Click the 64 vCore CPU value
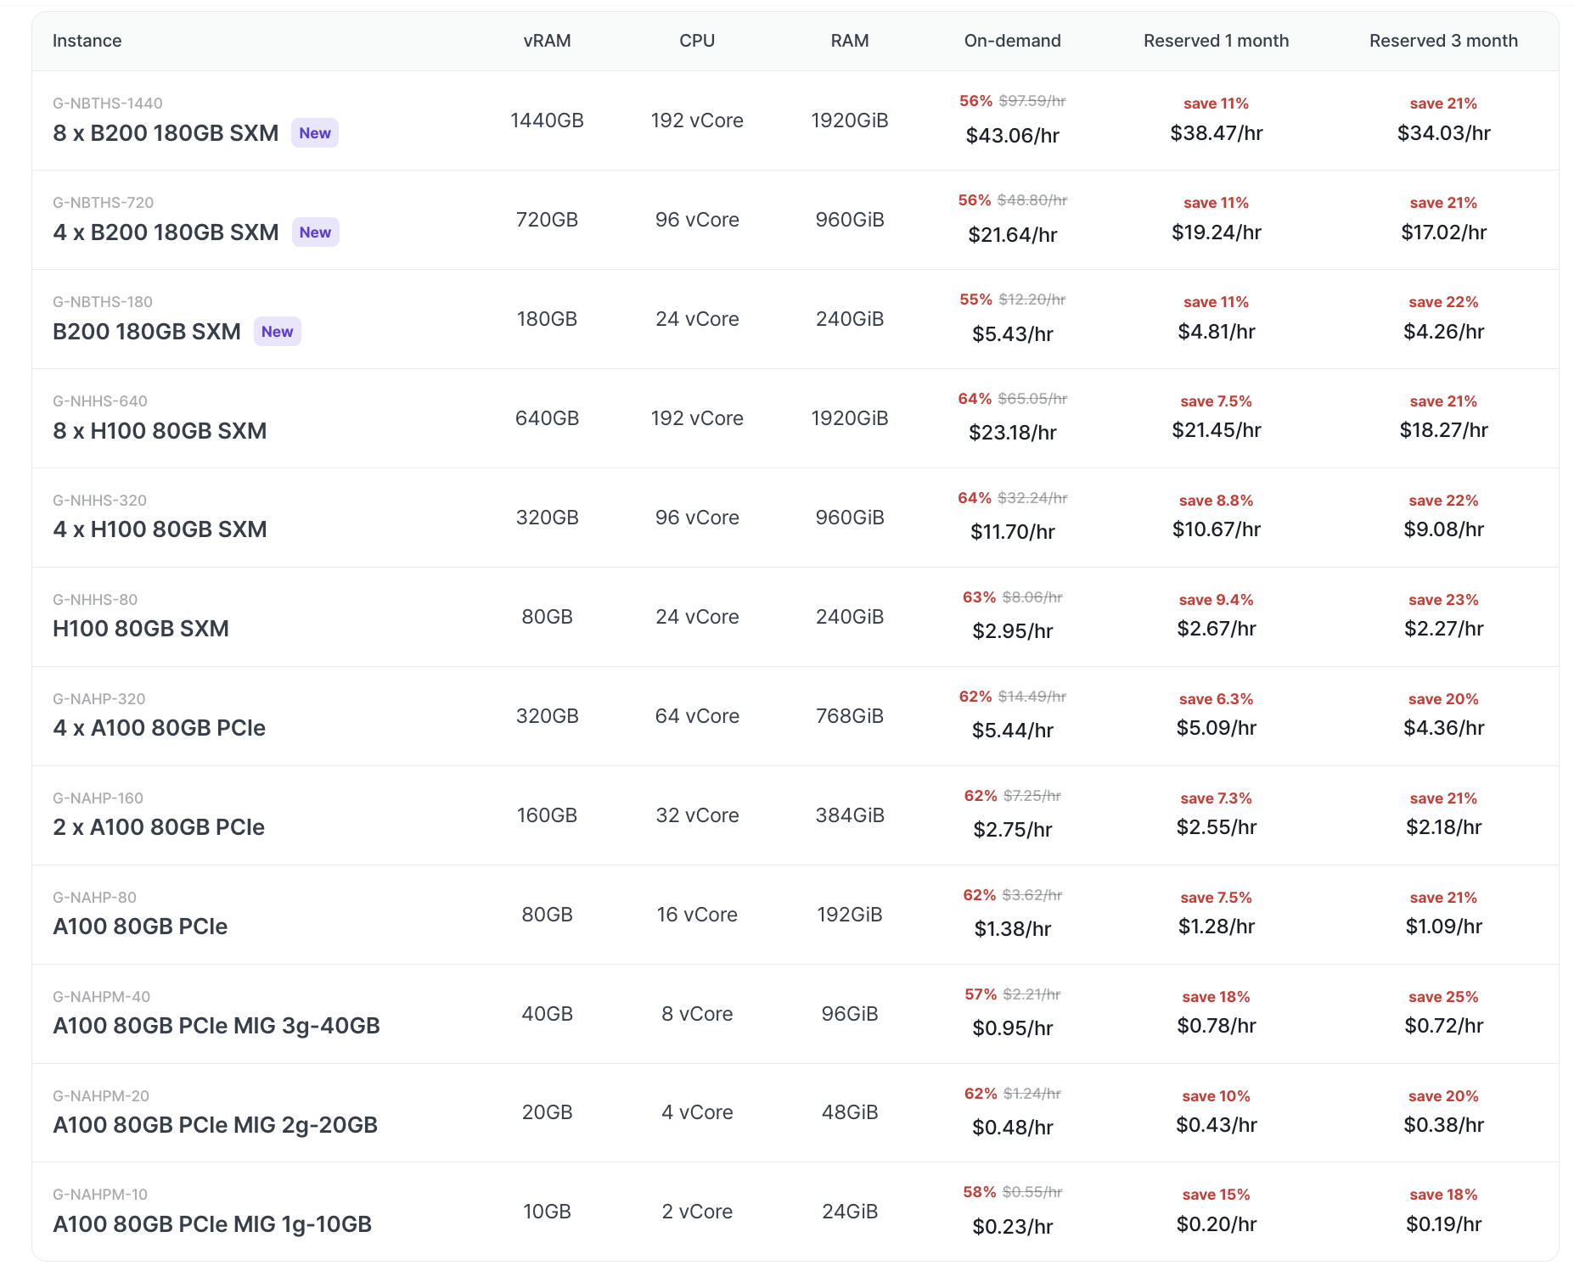Viewport: 1574px width, 1271px height. 697,716
